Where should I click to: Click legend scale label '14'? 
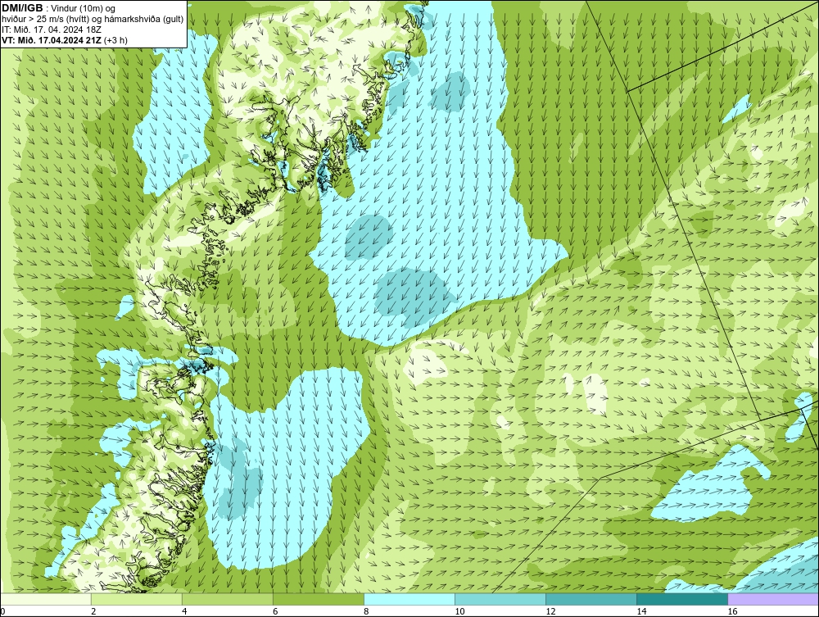641,611
